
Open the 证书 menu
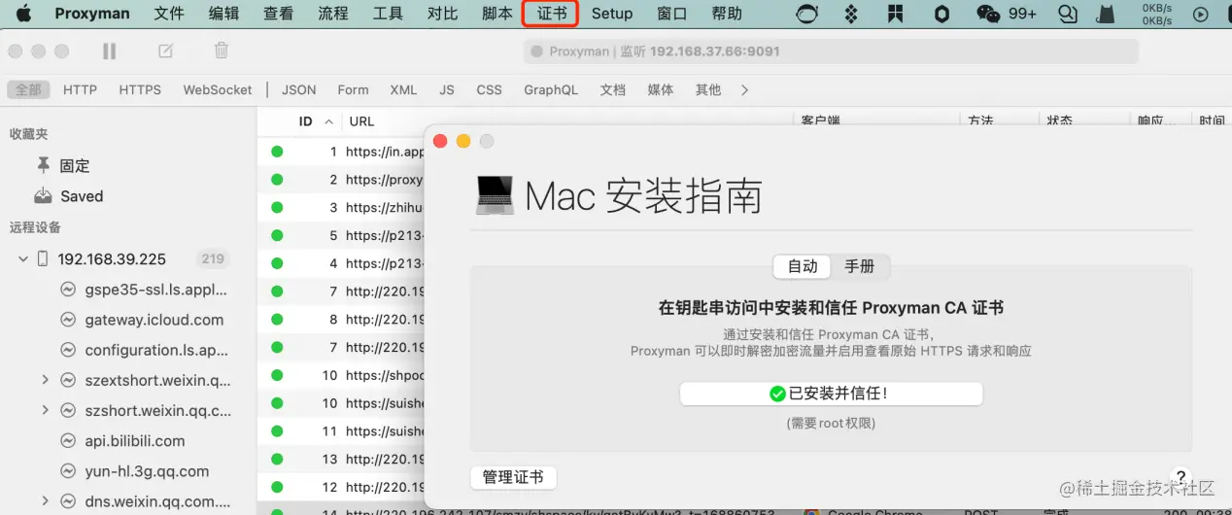coord(551,14)
